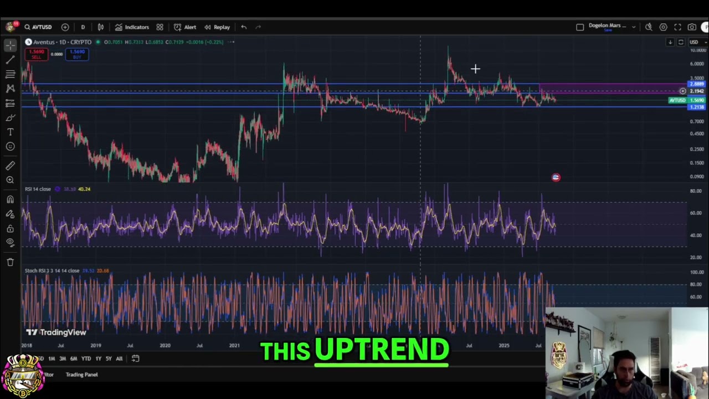This screenshot has height=399, width=709.
Task: Open the patterns drawing tool
Action: 10,89
